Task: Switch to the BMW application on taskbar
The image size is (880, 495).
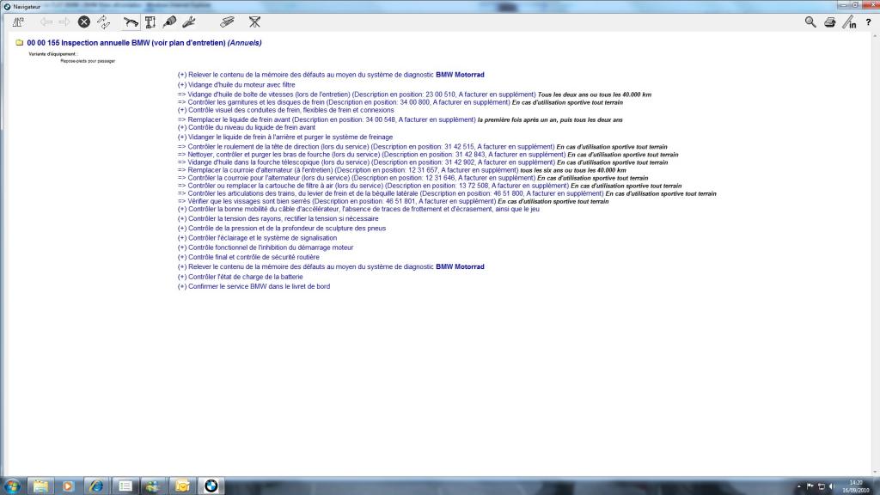Action: [x=211, y=486]
